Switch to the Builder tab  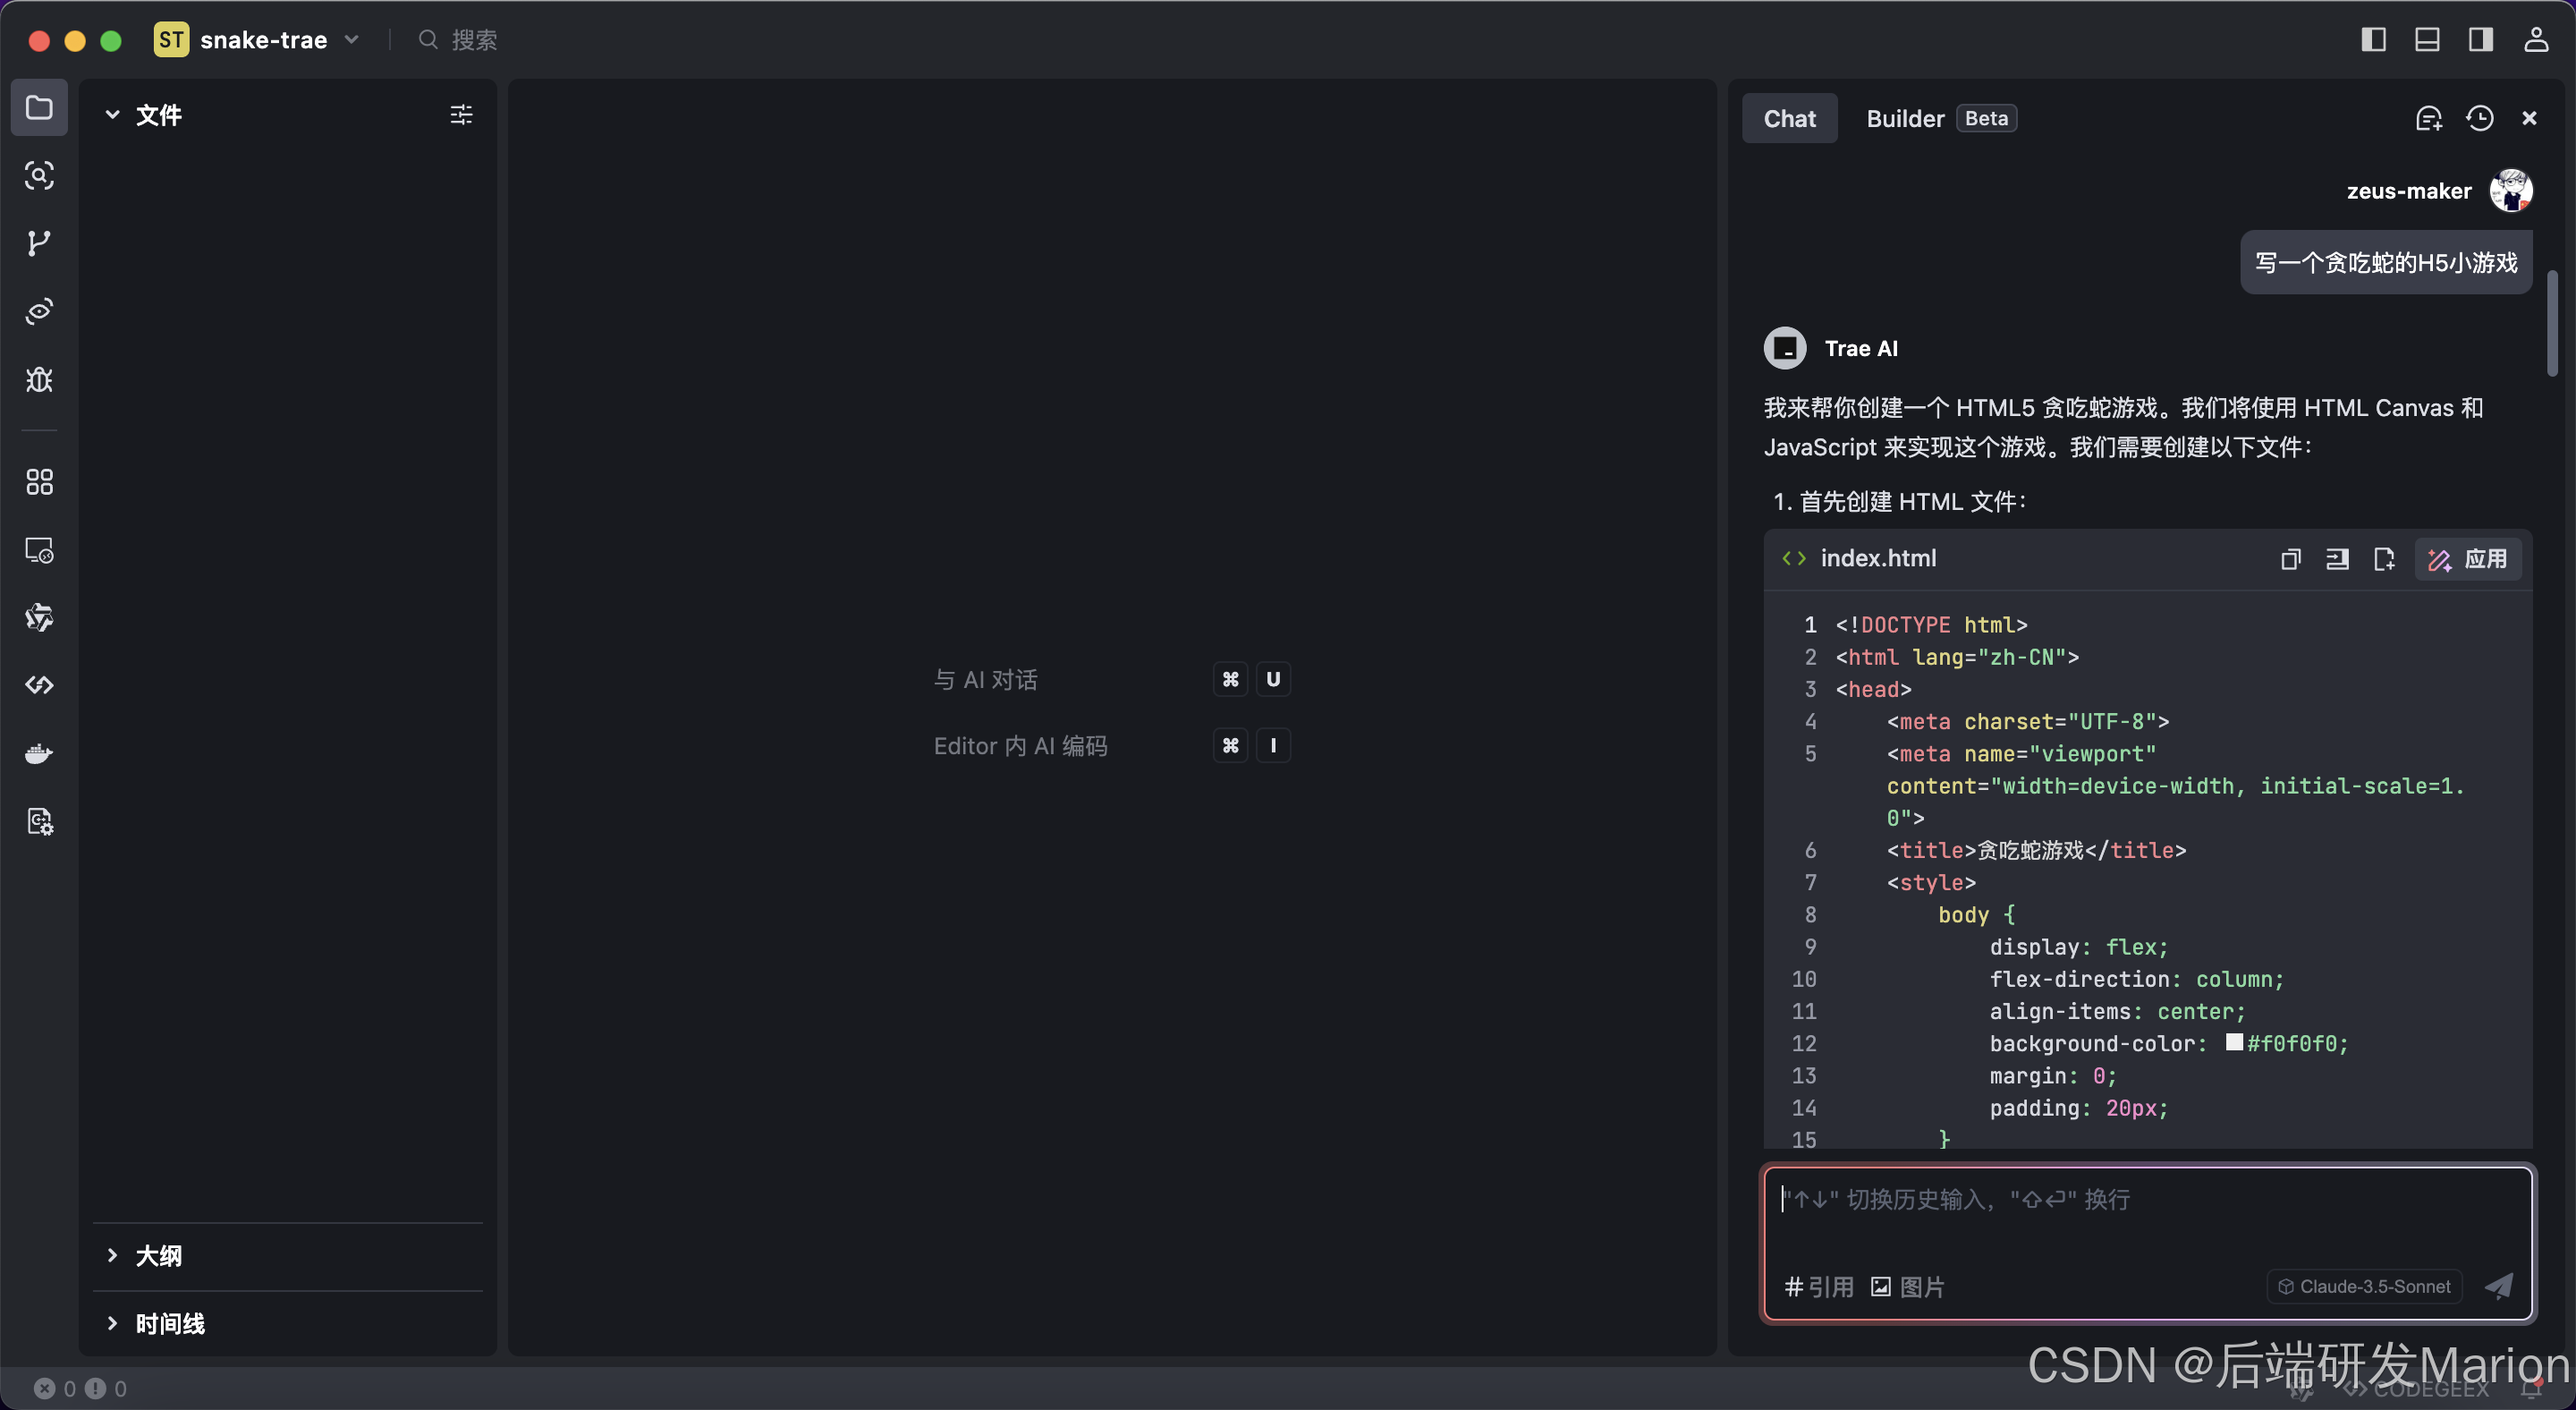(x=1904, y=118)
